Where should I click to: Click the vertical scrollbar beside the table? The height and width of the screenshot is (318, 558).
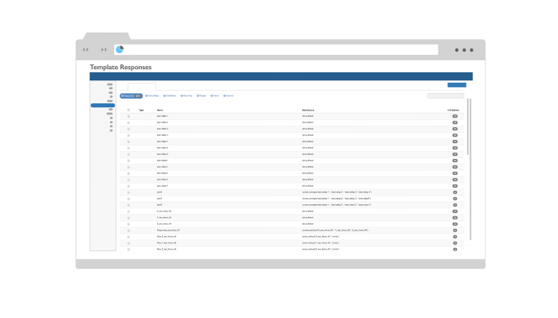coord(469,127)
